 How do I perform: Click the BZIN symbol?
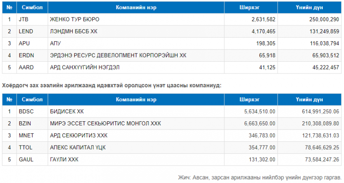coord(25,123)
